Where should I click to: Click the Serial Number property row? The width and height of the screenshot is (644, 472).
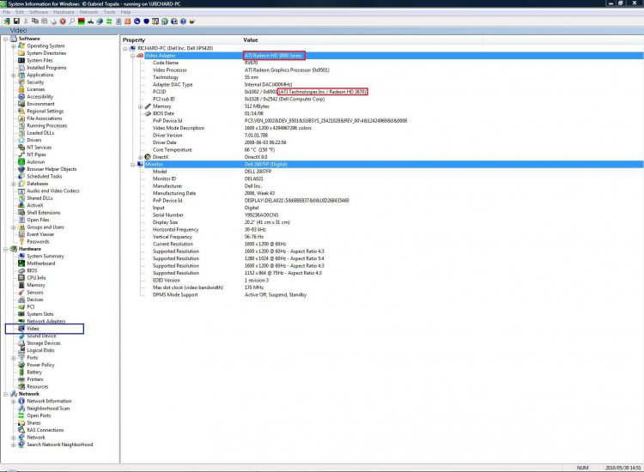[x=382, y=215]
